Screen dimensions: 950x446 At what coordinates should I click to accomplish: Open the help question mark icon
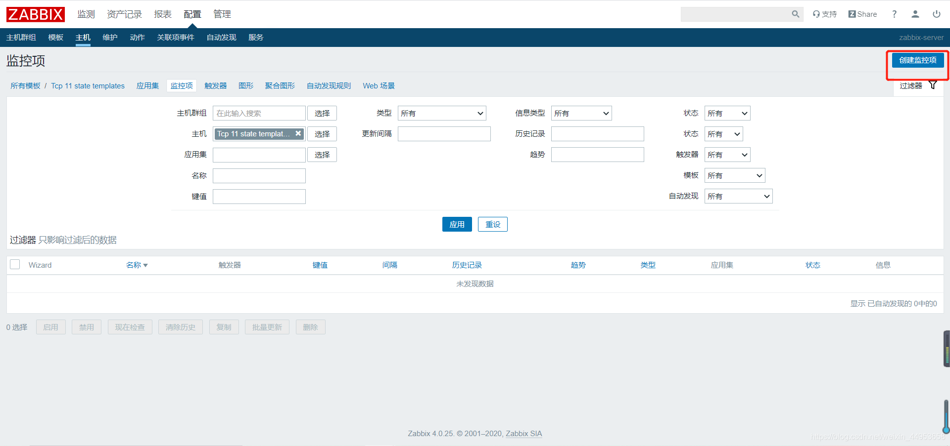point(894,14)
